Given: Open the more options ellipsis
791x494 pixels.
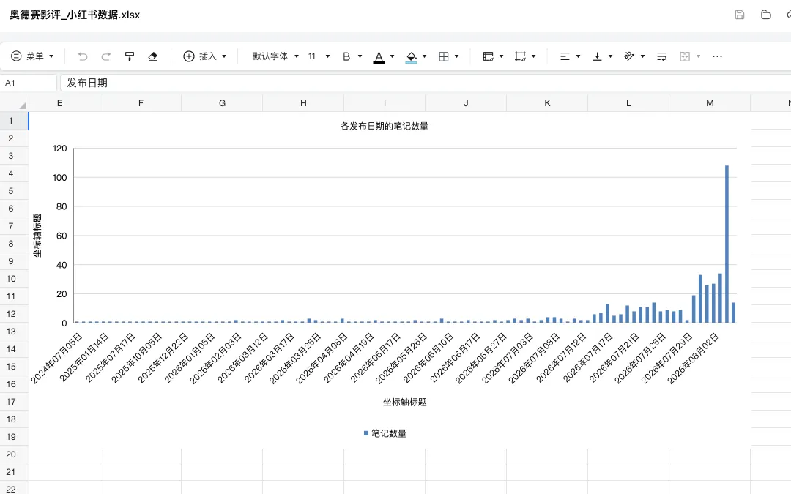Looking at the screenshot, I should [x=717, y=56].
